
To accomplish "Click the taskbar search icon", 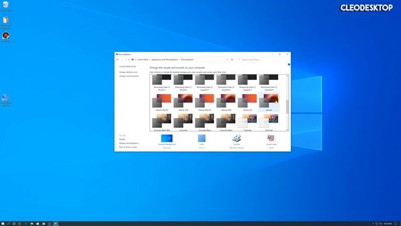I will (8, 223).
